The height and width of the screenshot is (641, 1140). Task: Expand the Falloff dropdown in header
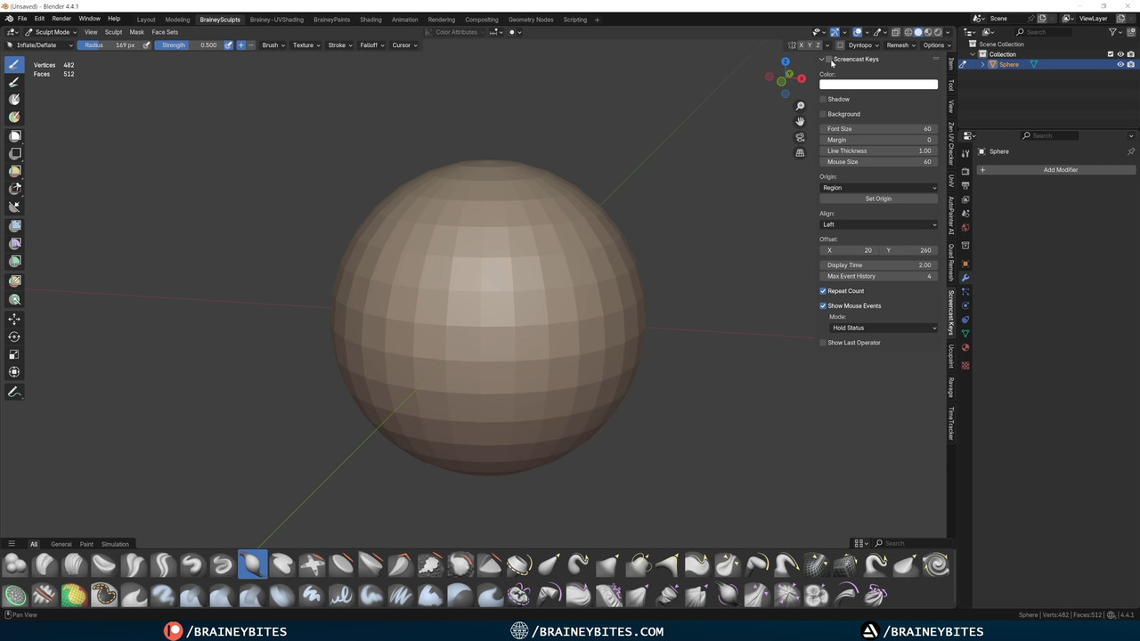[x=370, y=45]
